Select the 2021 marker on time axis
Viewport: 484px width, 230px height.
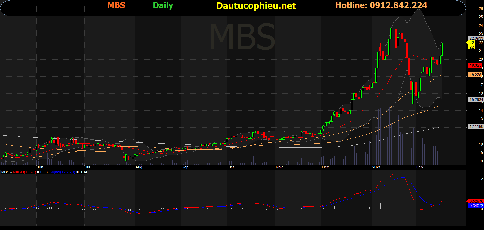[x=377, y=167]
